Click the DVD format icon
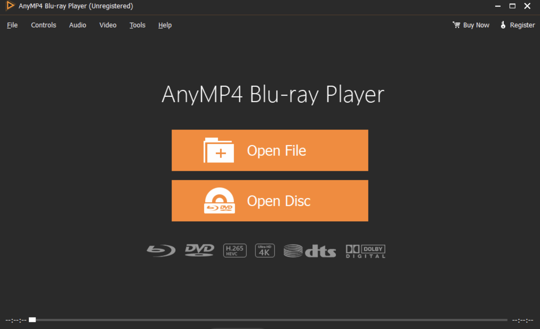This screenshot has height=329, width=540. [199, 250]
